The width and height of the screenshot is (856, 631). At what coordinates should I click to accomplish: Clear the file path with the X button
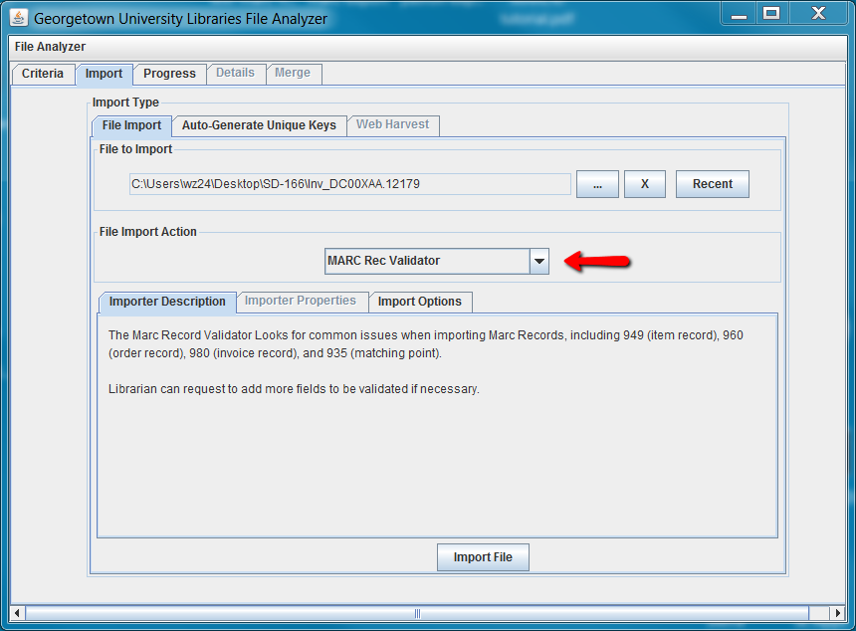pyautogui.click(x=644, y=184)
